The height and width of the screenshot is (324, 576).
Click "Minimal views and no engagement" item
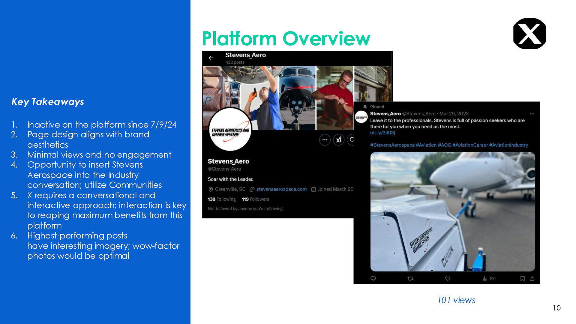99,155
